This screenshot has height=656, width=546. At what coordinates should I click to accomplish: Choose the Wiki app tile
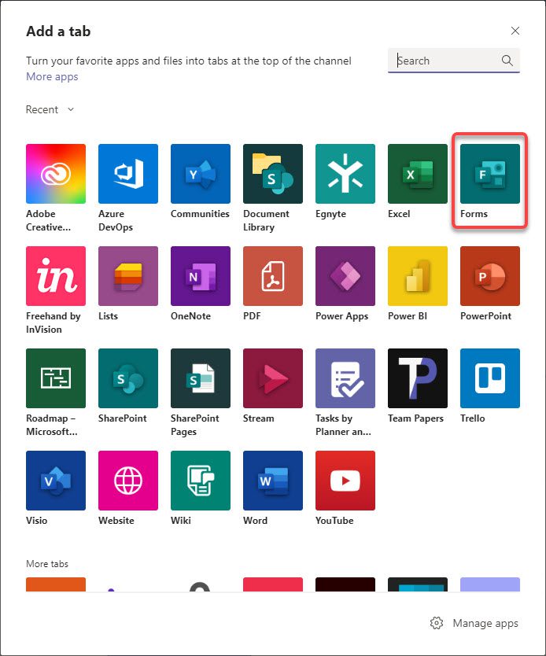[200, 481]
